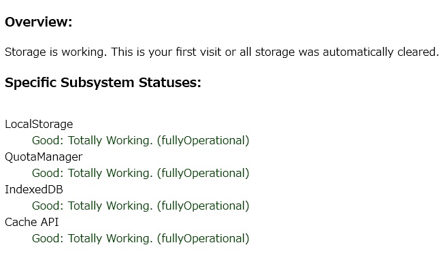Click the green status under IndexedDB

point(141,206)
